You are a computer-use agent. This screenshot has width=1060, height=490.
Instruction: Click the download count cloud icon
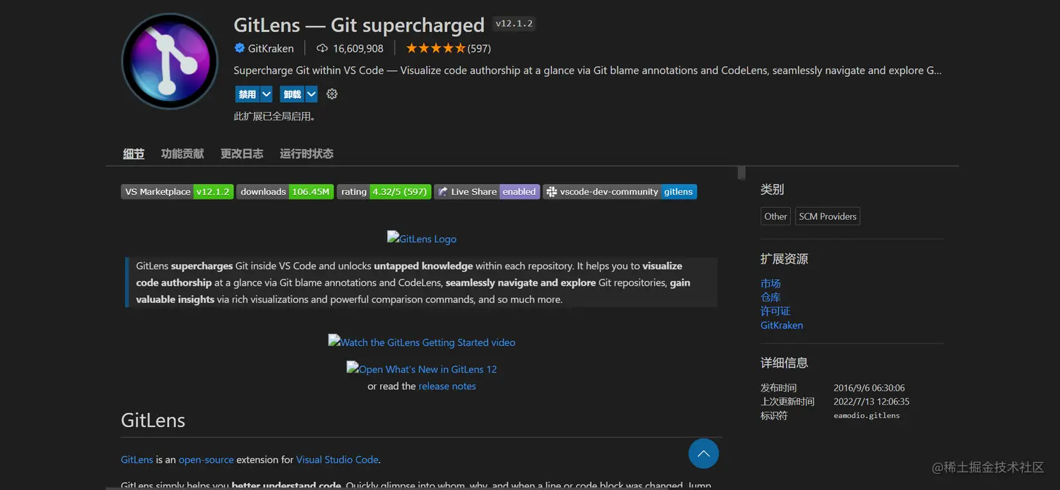tap(322, 48)
